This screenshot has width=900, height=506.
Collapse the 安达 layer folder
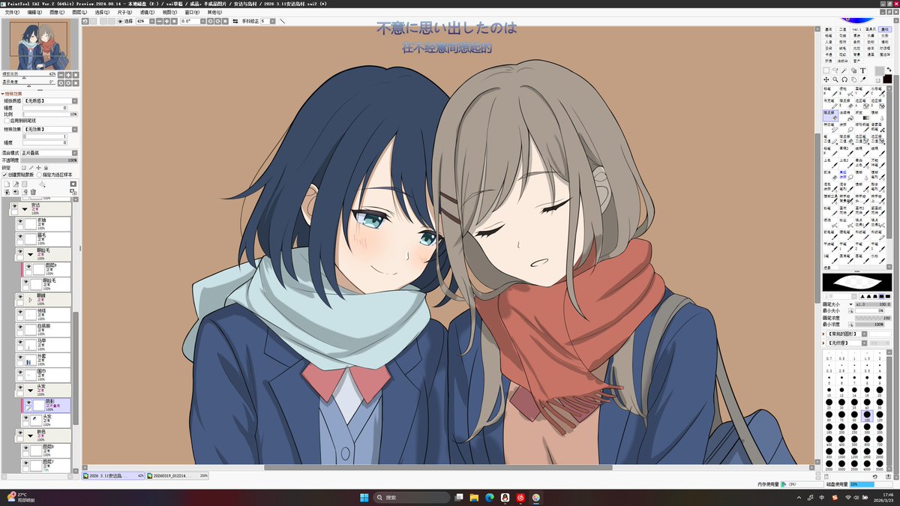click(24, 210)
